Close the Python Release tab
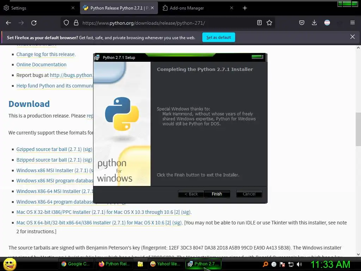This screenshot has width=361, height=271. [x=152, y=8]
